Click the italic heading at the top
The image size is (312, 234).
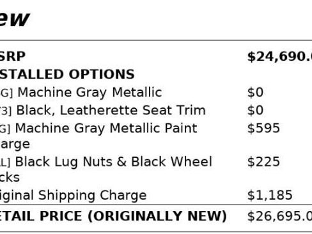point(14,19)
